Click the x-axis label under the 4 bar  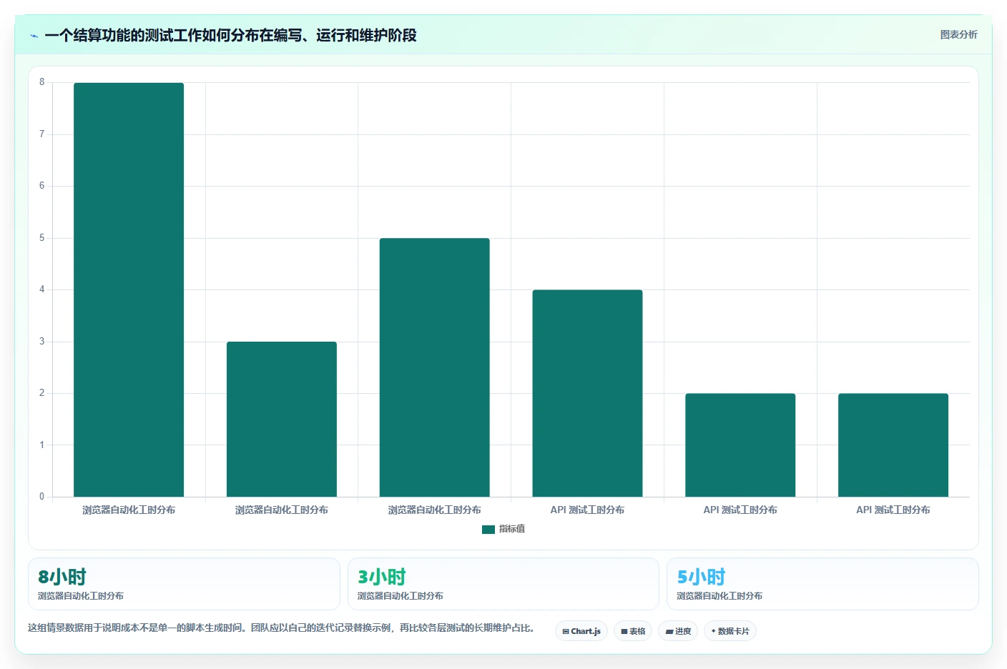click(x=587, y=510)
